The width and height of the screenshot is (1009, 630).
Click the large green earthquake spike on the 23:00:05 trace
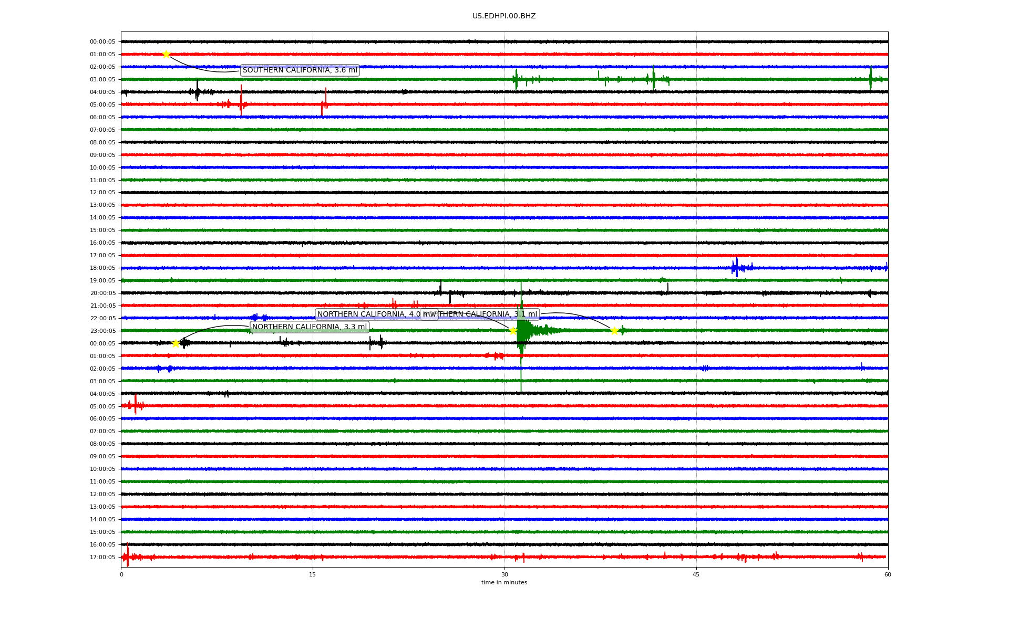[x=521, y=331]
